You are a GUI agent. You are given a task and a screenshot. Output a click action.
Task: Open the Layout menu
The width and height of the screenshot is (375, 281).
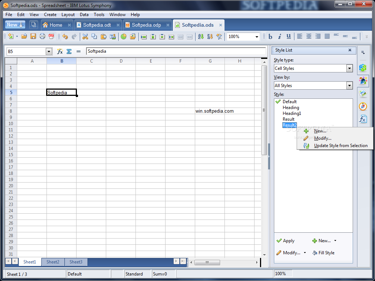pos(68,15)
